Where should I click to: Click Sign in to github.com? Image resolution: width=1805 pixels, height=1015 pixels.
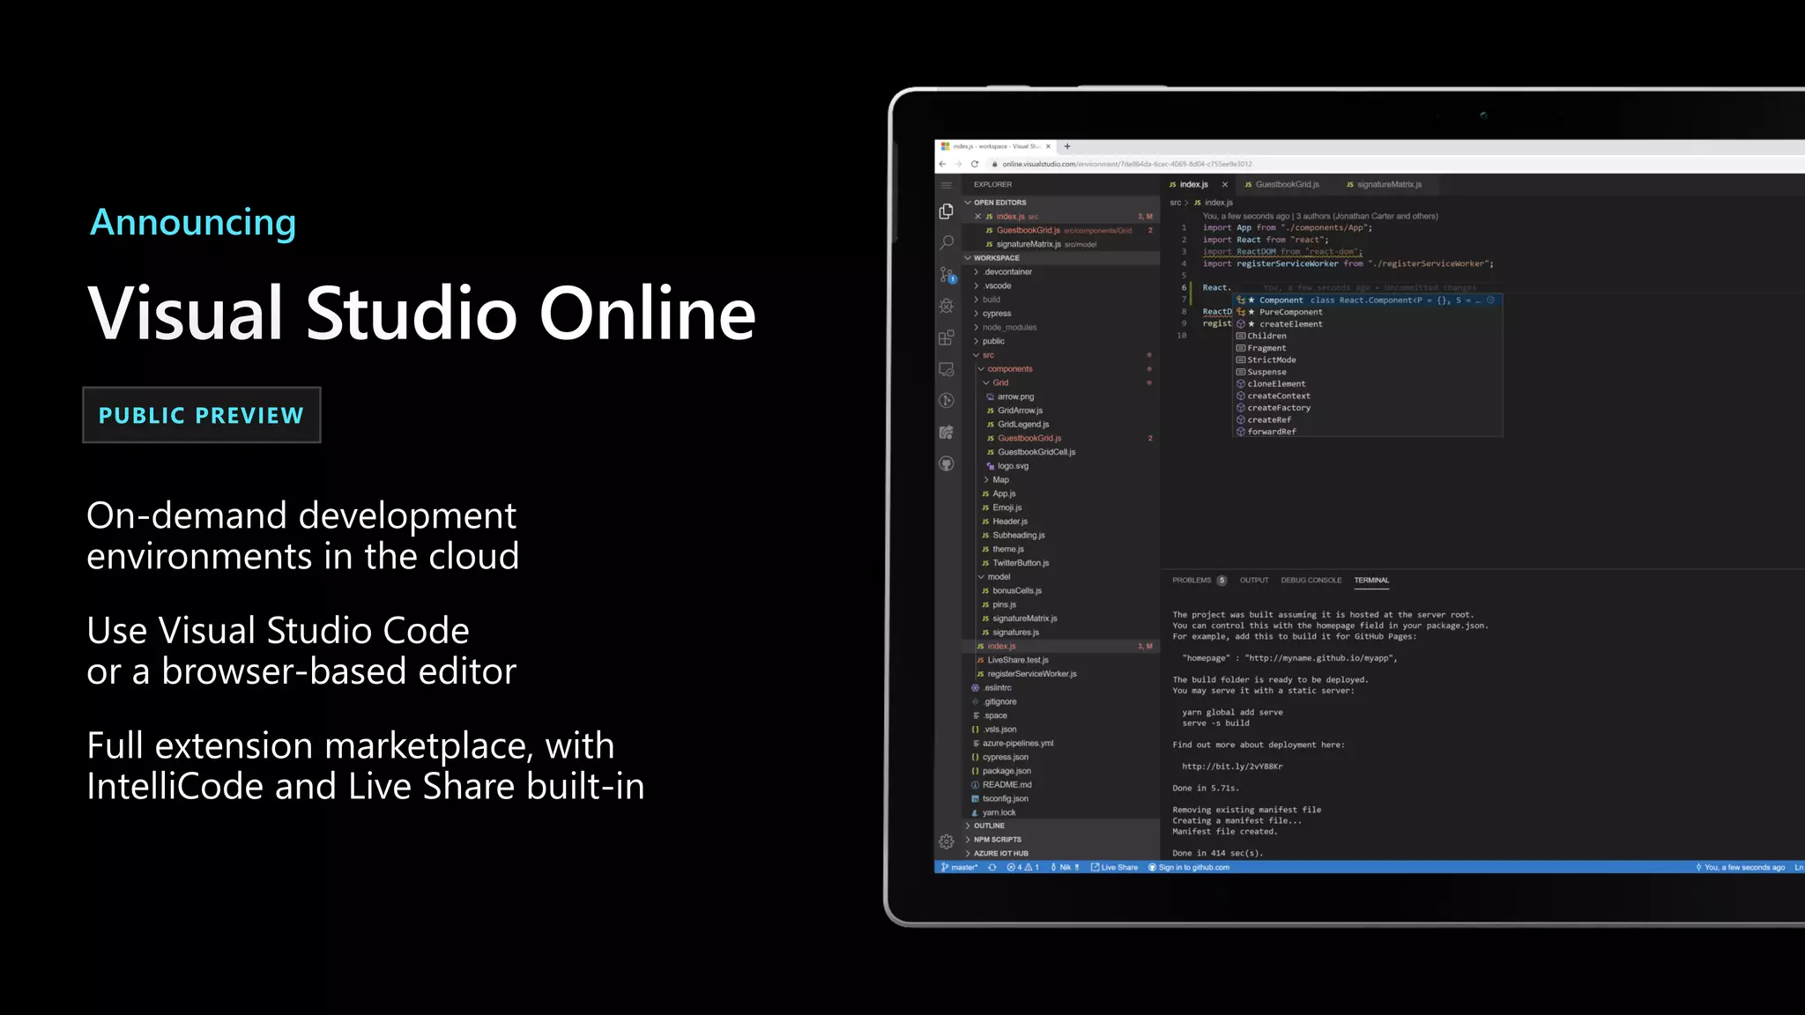1192,868
